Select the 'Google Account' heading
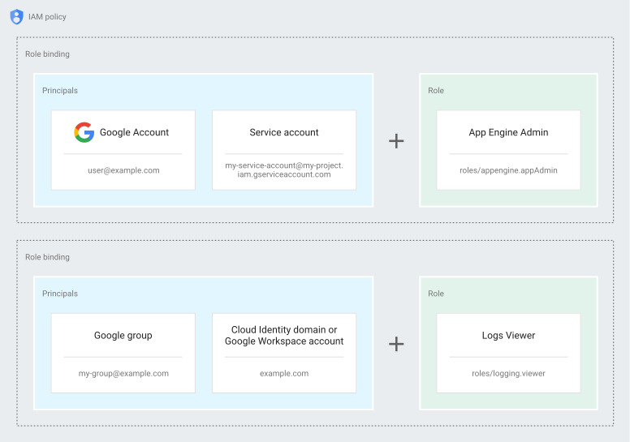This screenshot has width=630, height=442. coord(134,132)
